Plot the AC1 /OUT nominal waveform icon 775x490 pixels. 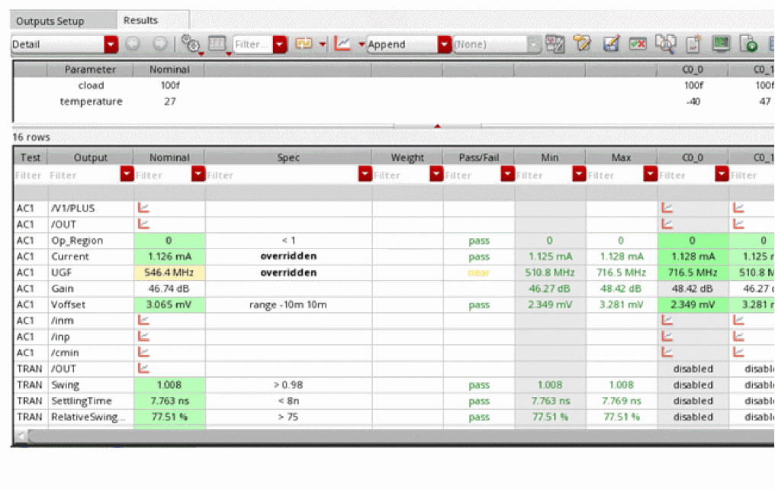(x=143, y=224)
